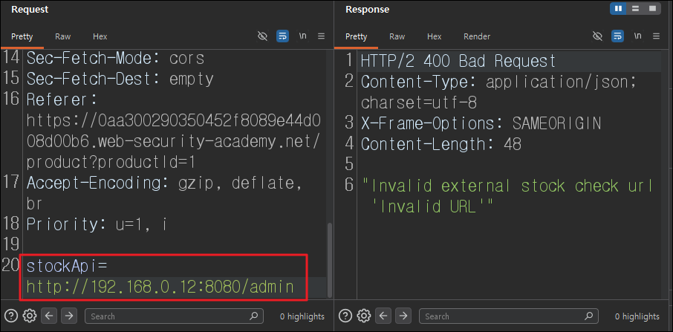This screenshot has width=673, height=332.
Task: Open the Response search settings gear
Action: click(x=364, y=316)
